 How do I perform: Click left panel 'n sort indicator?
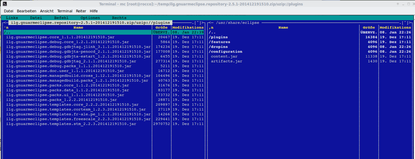pos(6,27)
